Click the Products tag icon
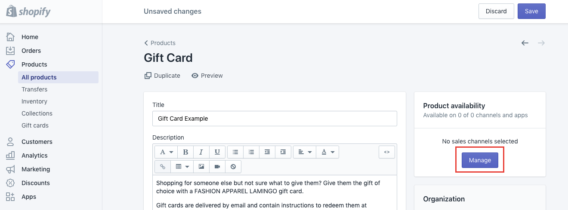Viewport: 568px width, 210px height. [x=10, y=64]
